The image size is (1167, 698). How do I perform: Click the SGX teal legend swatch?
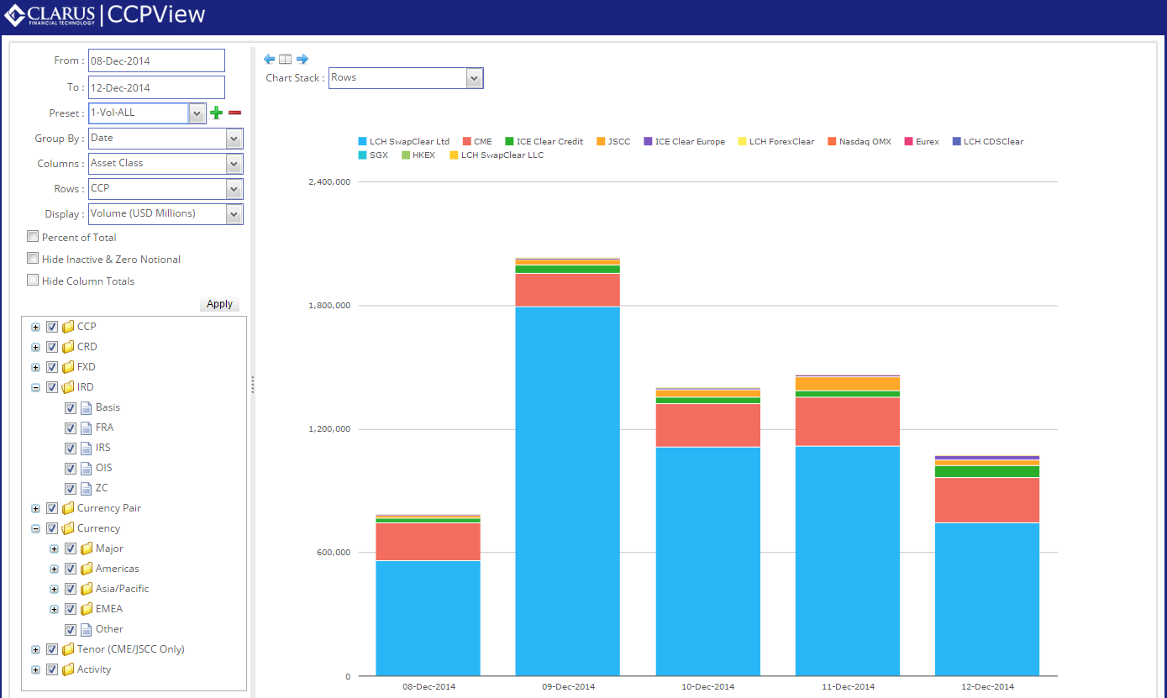point(362,155)
